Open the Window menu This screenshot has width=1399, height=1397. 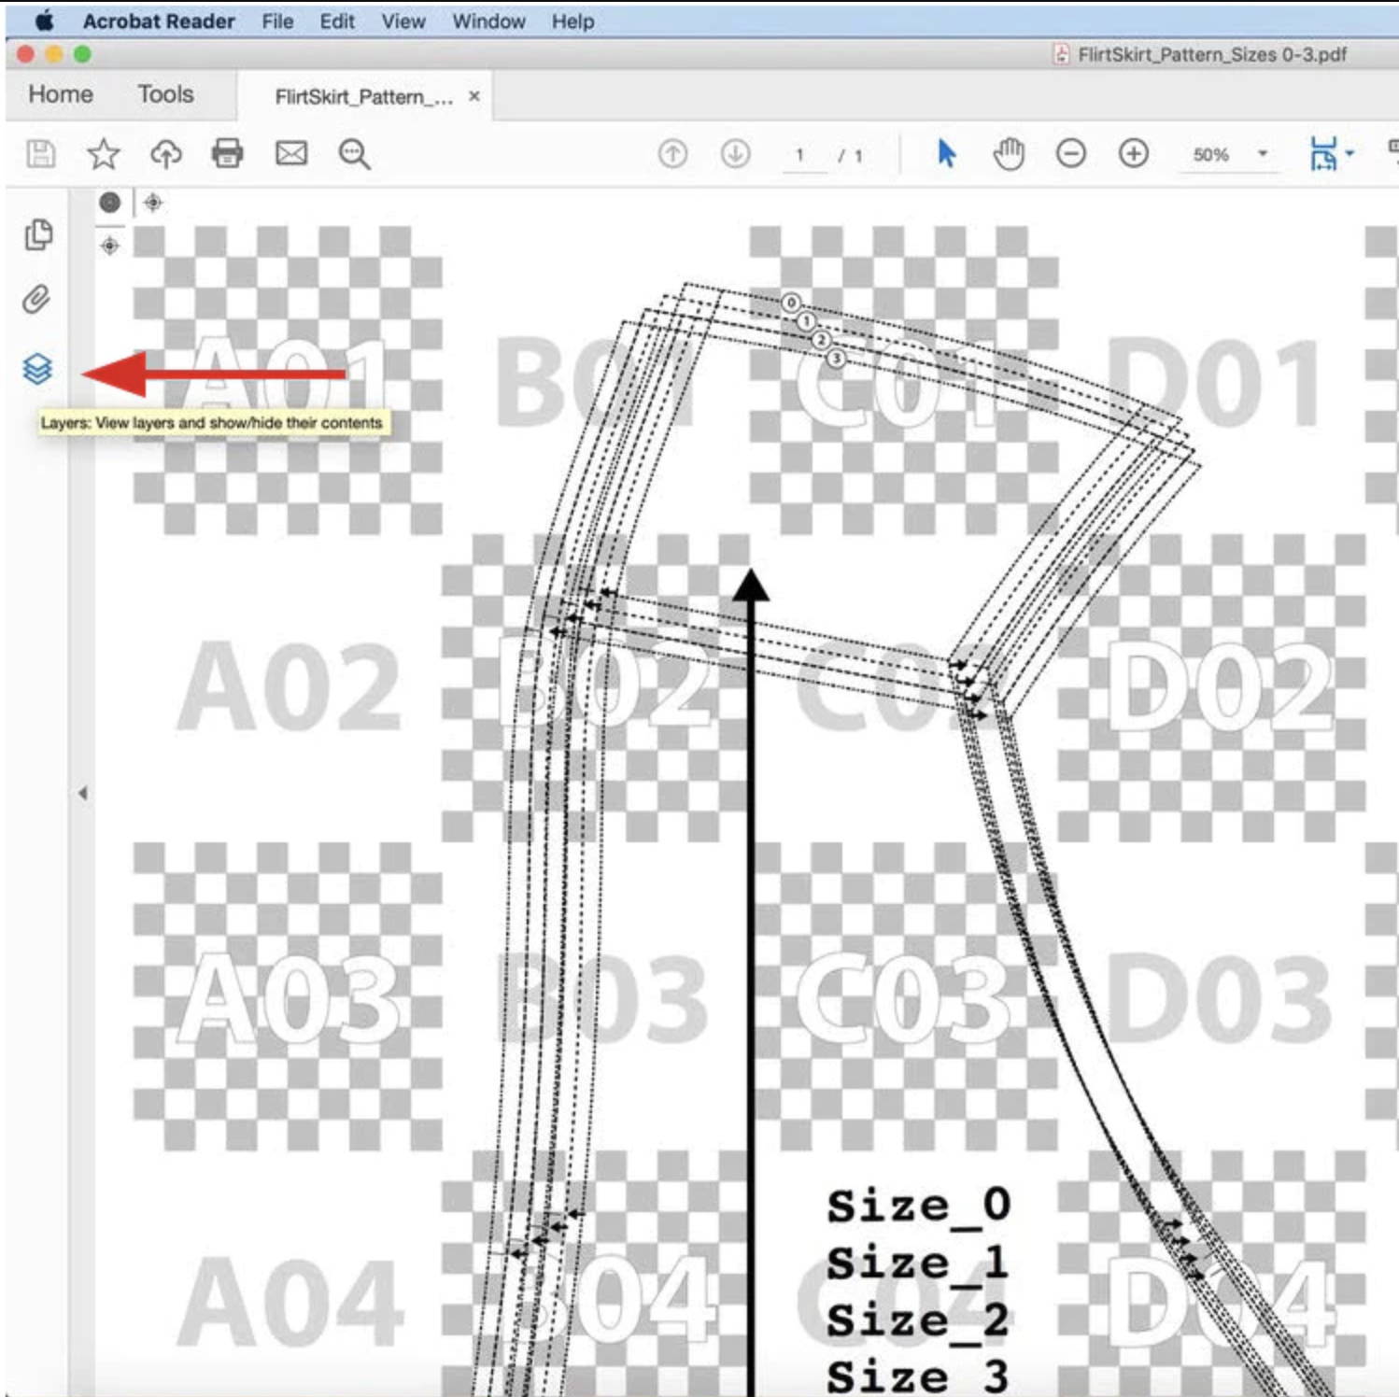pyautogui.click(x=488, y=21)
